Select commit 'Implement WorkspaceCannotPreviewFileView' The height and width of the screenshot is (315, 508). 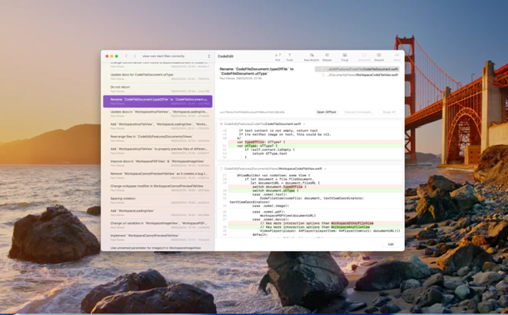[158, 237]
